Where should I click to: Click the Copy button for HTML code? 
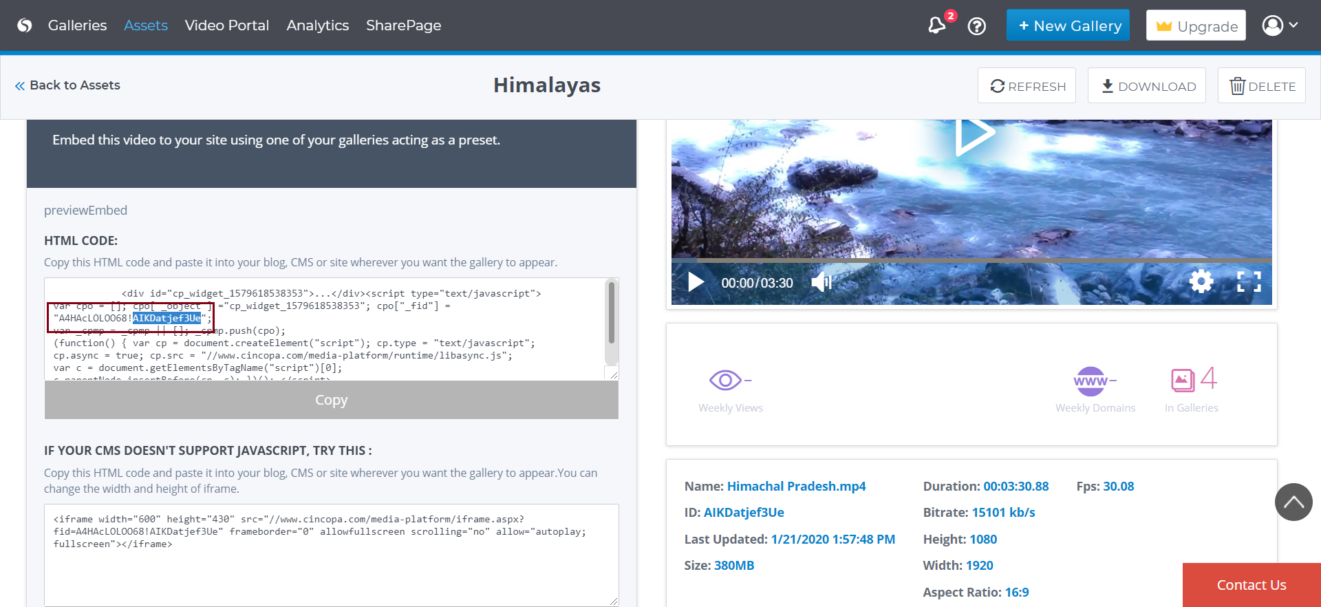coord(331,400)
